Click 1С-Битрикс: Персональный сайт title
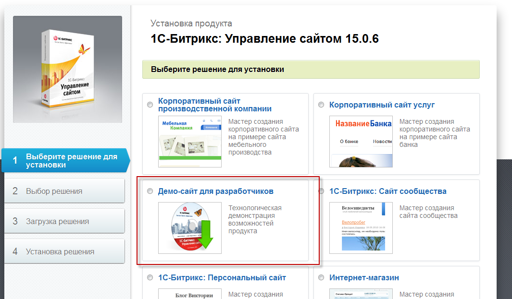The height and width of the screenshot is (299, 512). click(222, 278)
